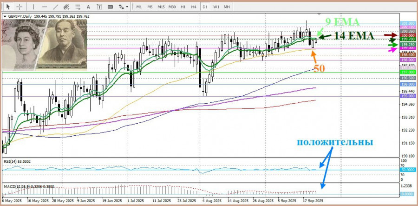The image size is (418, 206).
Task: Switch to the W1 weekly timeframe
Action: click(x=216, y=7)
